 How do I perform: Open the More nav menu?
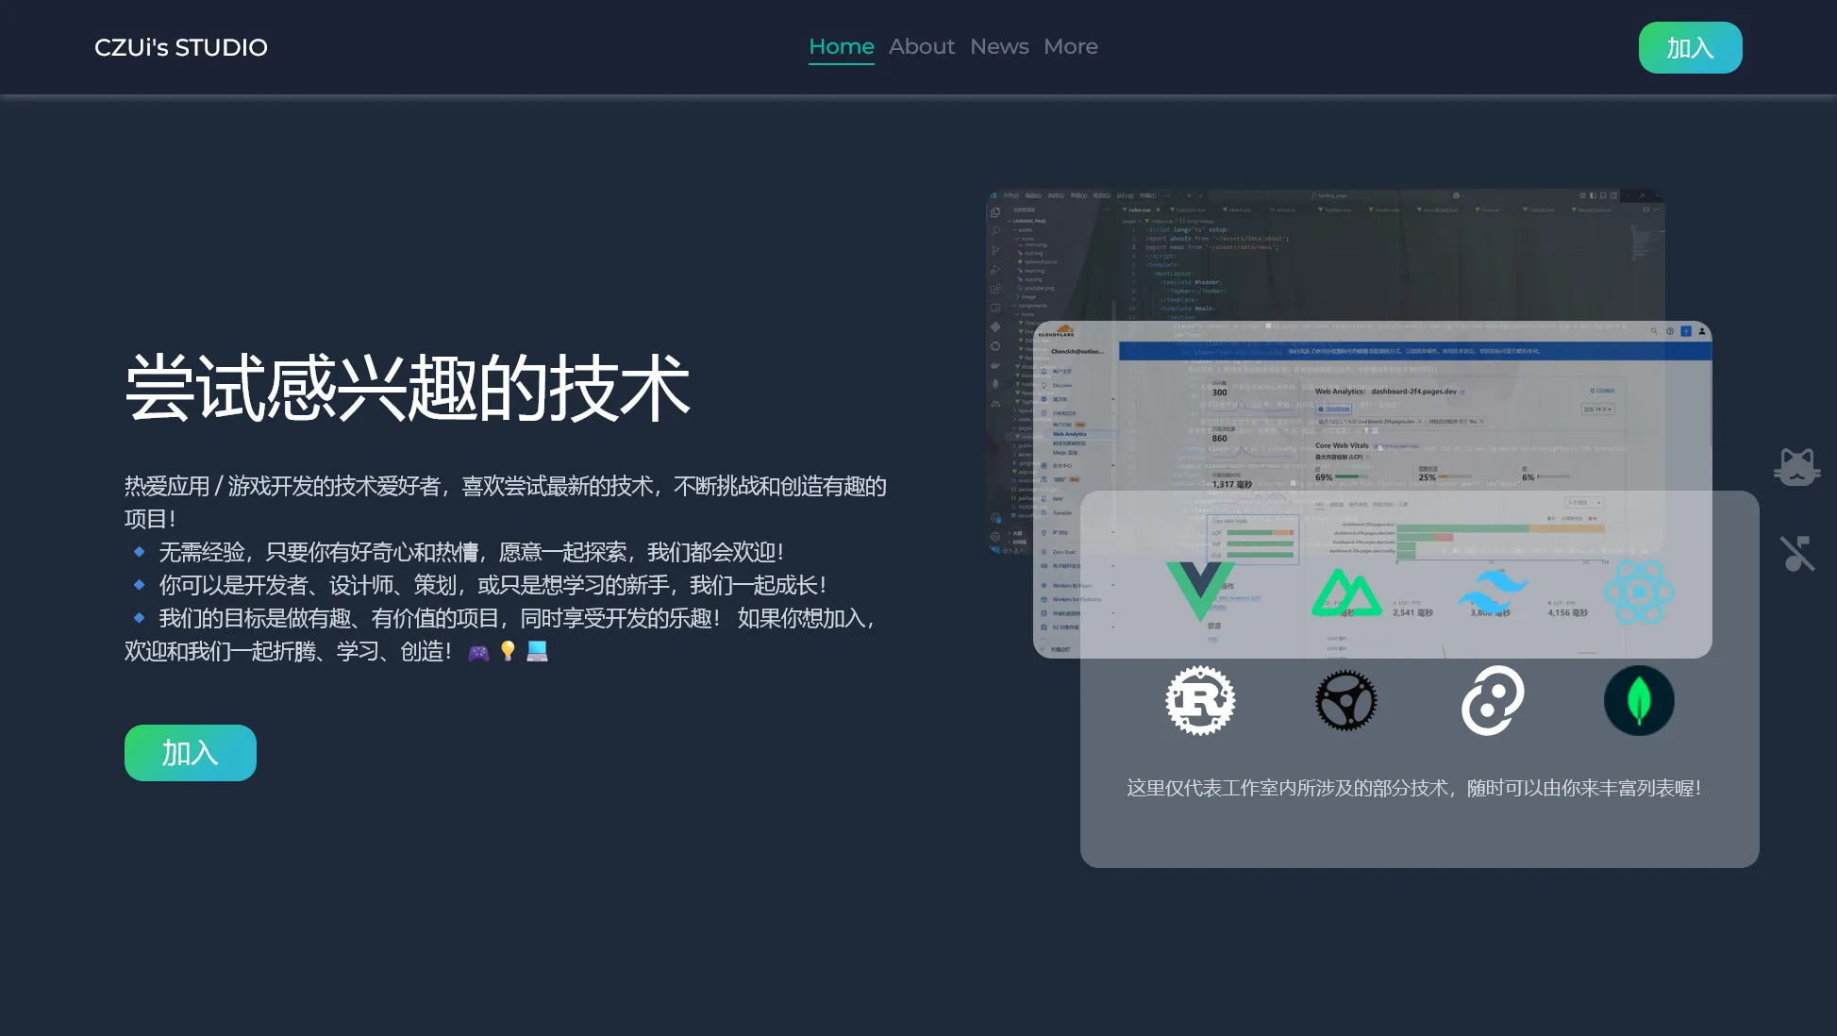coord(1071,46)
